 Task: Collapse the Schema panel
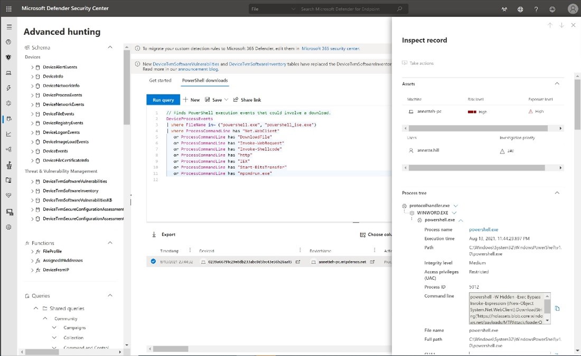pos(110,47)
